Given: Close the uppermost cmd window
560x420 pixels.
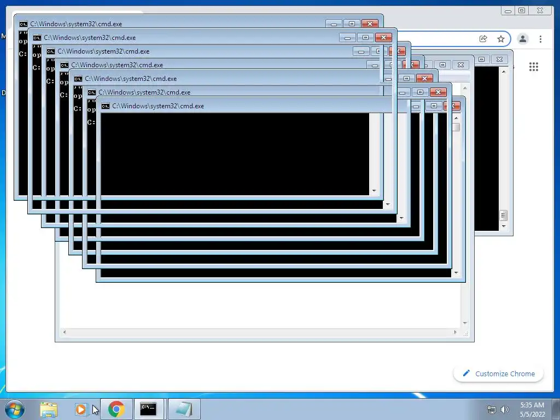Looking at the screenshot, I should click(x=370, y=24).
